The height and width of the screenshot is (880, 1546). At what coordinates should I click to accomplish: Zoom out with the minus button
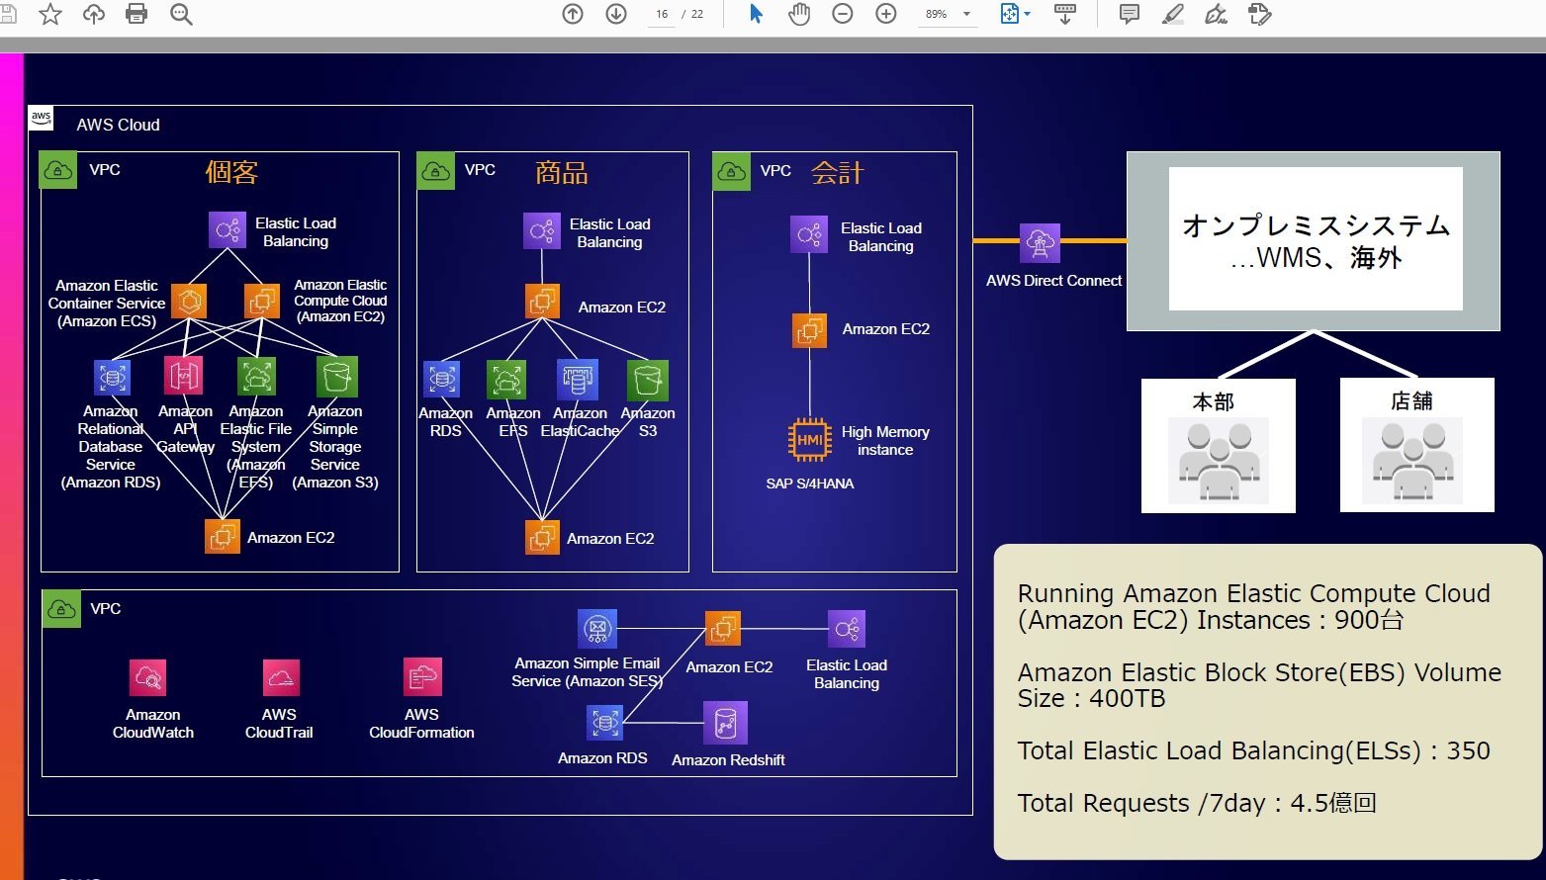[843, 14]
